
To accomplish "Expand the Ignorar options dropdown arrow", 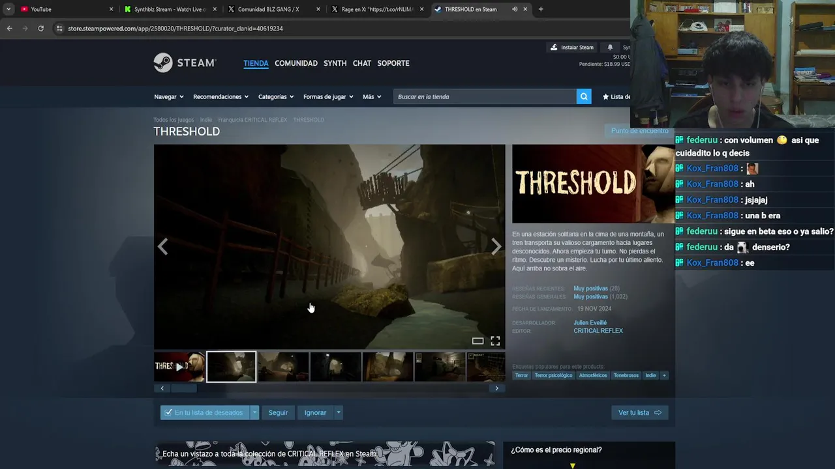I will click(x=338, y=412).
